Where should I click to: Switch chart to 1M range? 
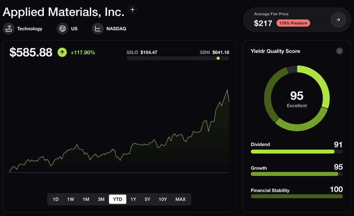pyautogui.click(x=86, y=199)
